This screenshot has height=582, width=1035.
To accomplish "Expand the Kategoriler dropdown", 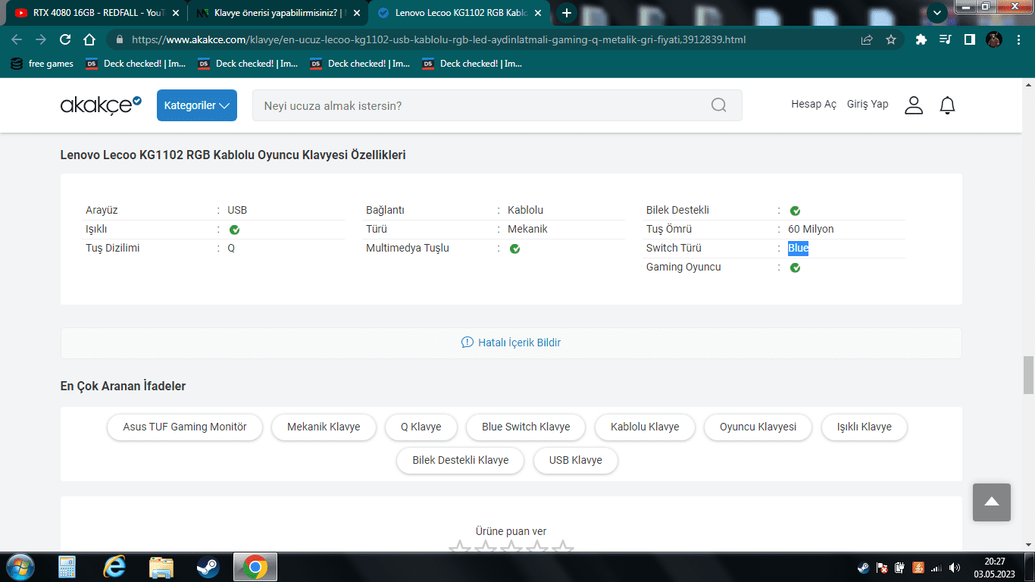I will [197, 105].
